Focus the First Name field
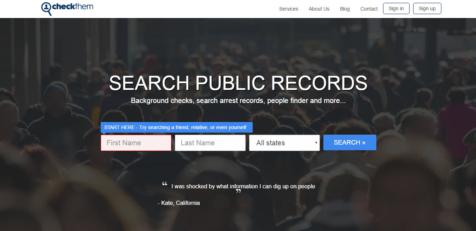The width and height of the screenshot is (476, 231). pyautogui.click(x=136, y=143)
